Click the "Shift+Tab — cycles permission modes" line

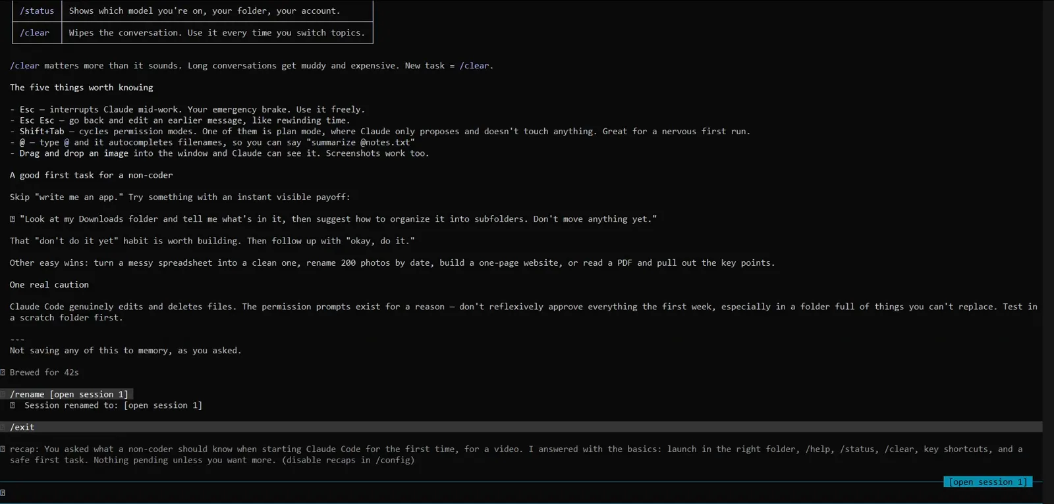[380, 132]
